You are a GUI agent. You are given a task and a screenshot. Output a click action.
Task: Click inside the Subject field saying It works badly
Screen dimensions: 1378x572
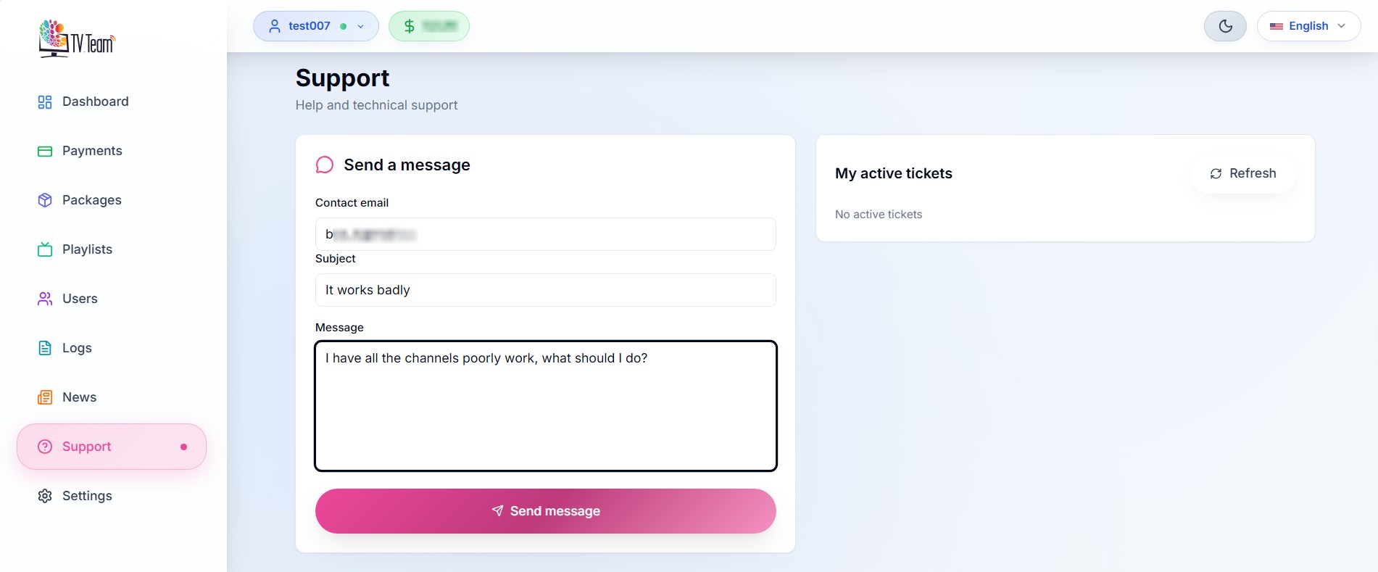click(x=545, y=290)
